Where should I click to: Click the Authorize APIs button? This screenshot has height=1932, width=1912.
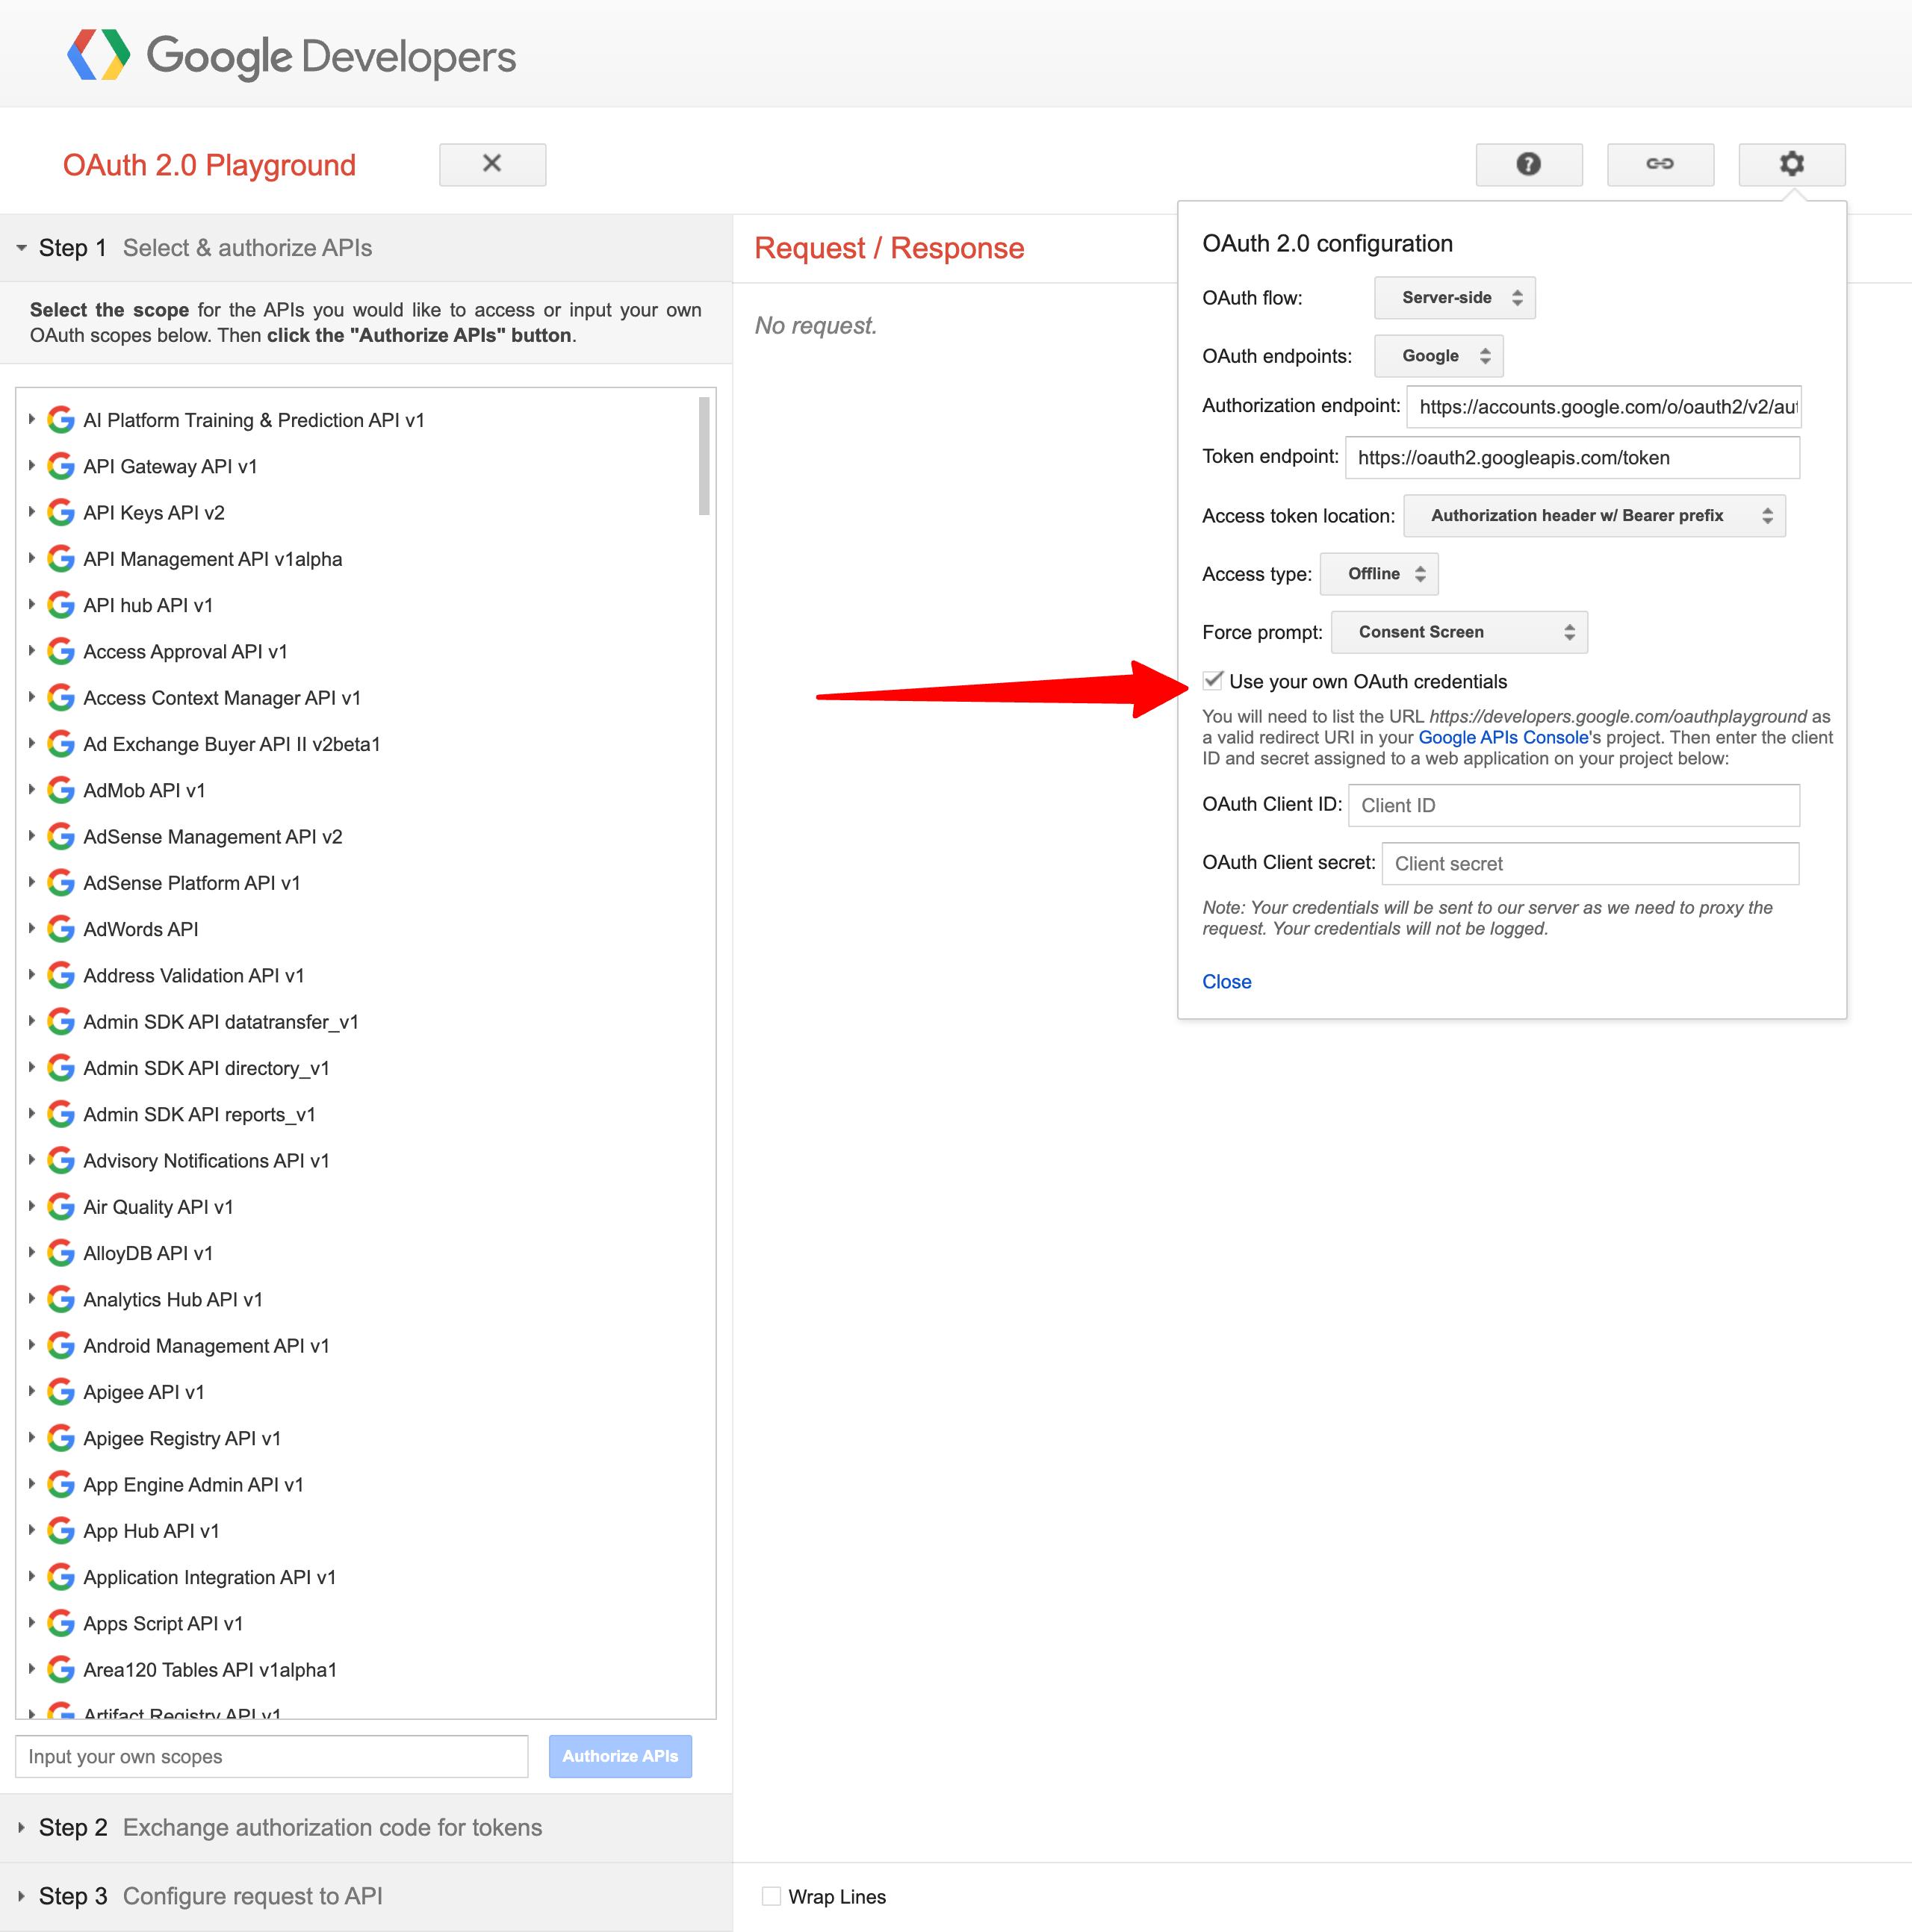[619, 1756]
